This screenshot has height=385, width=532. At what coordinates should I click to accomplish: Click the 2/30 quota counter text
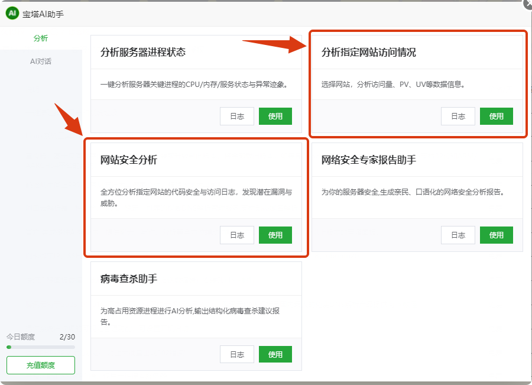pyautogui.click(x=68, y=335)
